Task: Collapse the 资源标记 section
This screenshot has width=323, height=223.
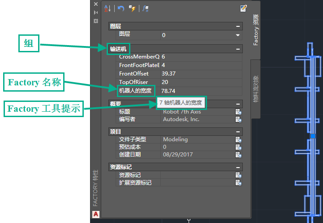Action: pyautogui.click(x=238, y=168)
